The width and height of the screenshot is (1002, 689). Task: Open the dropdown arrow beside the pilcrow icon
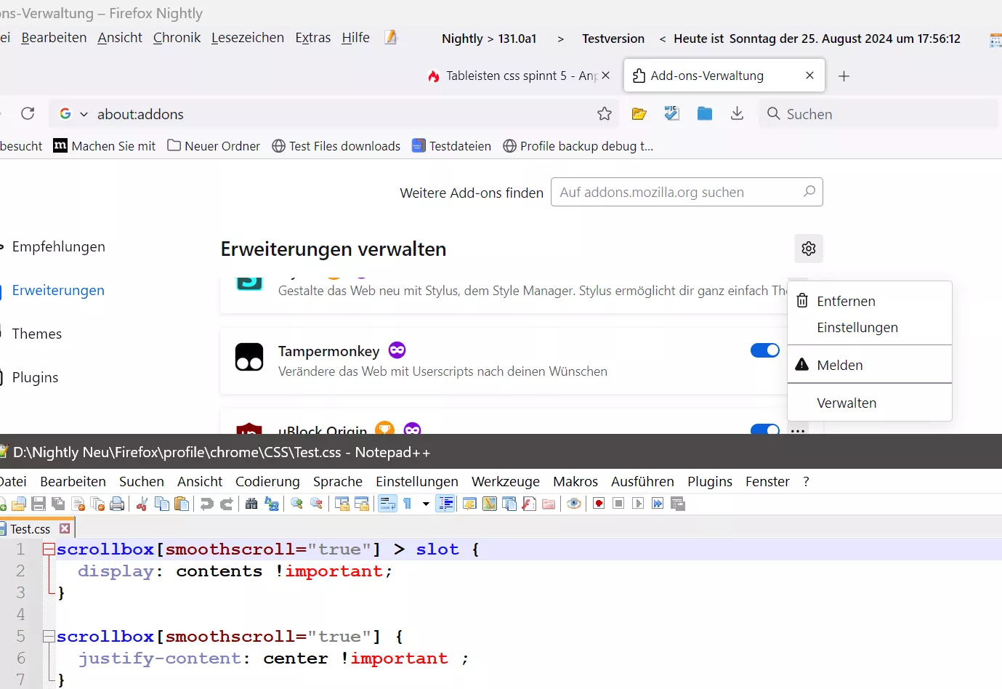pos(426,504)
